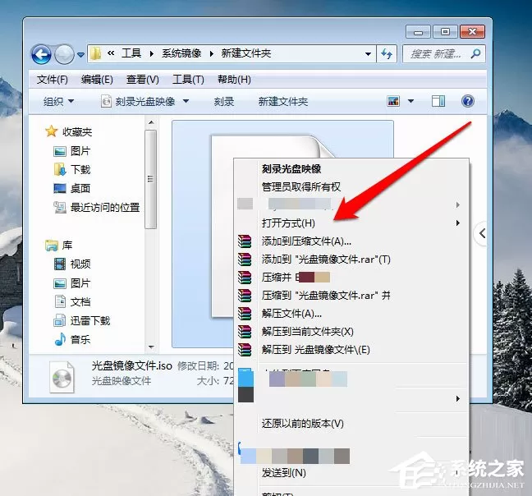This screenshot has height=496, width=532.
Task: Click the round side chevron at right edge
Action: [481, 233]
